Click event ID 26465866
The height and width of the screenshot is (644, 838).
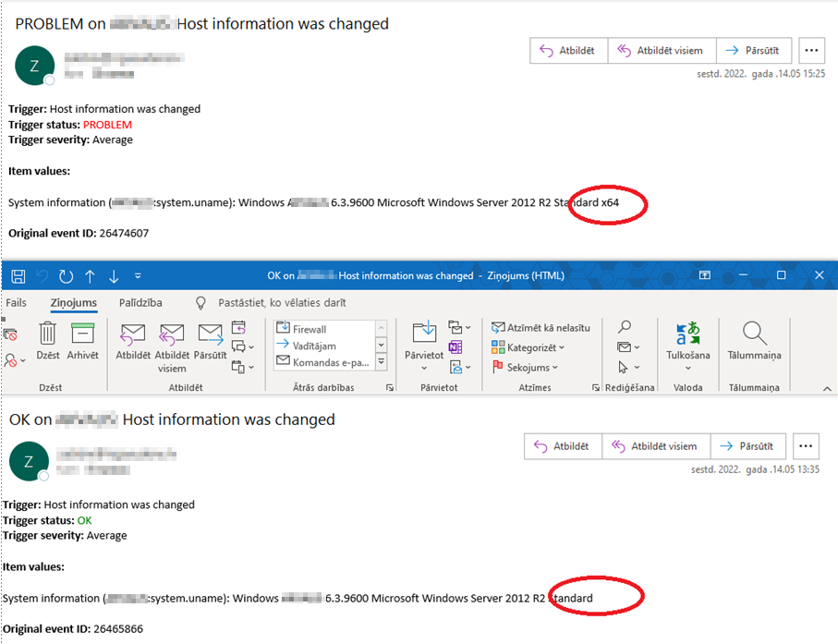pos(118,629)
